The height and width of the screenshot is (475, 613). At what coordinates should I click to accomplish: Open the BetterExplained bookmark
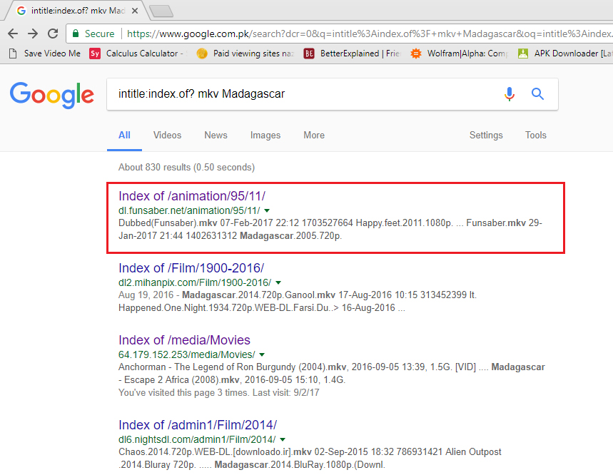353,53
